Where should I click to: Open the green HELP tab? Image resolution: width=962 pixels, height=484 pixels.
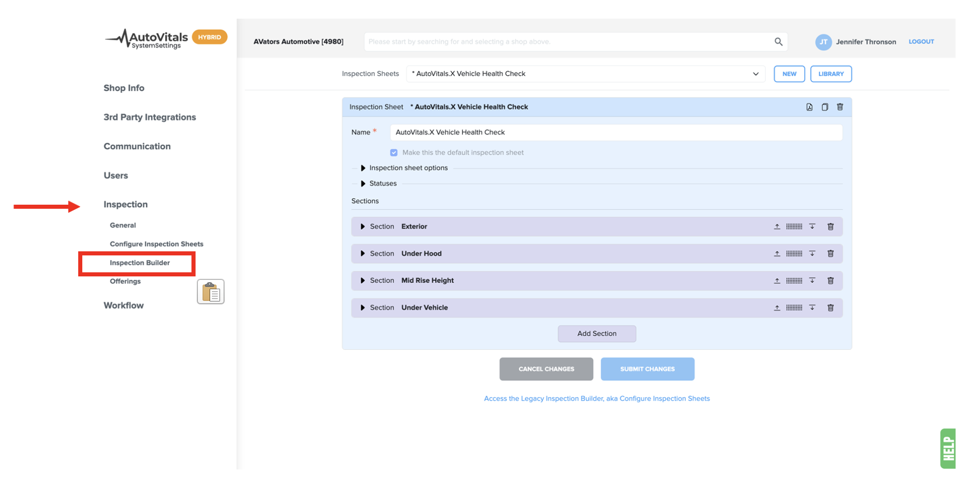(949, 448)
